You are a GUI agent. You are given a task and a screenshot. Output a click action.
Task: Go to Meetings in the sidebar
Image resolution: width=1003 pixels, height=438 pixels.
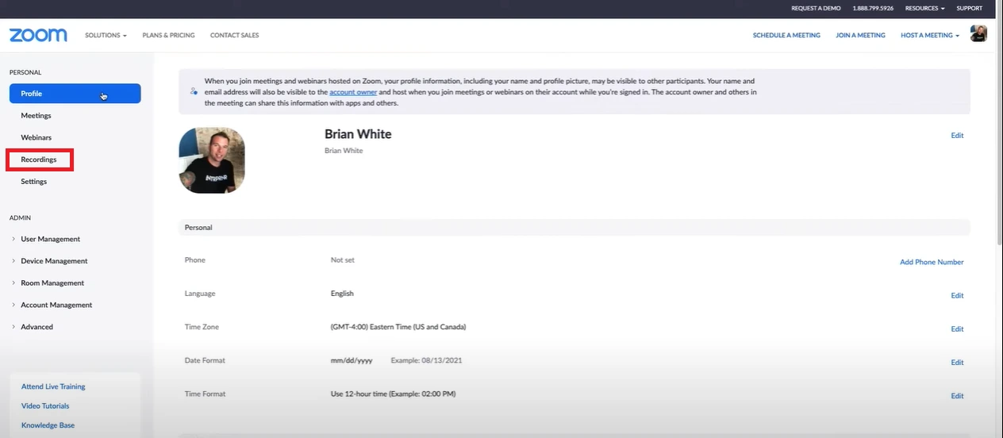(36, 116)
